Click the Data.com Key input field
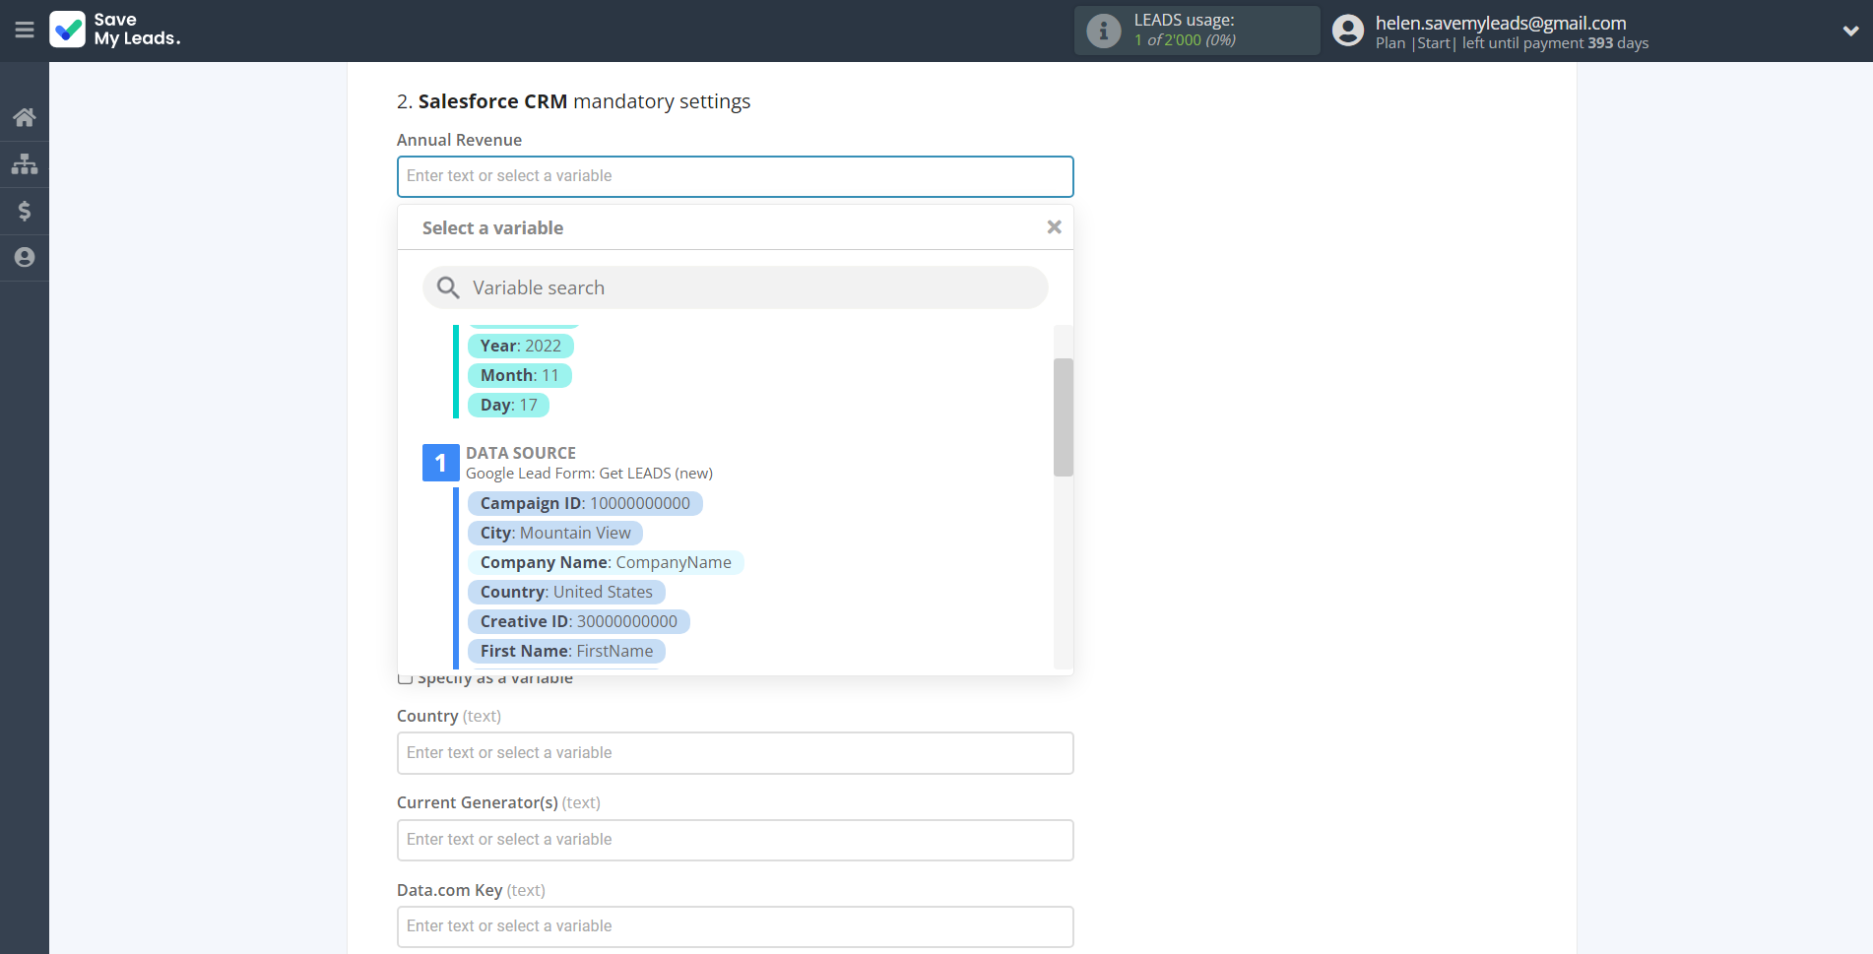 735,926
